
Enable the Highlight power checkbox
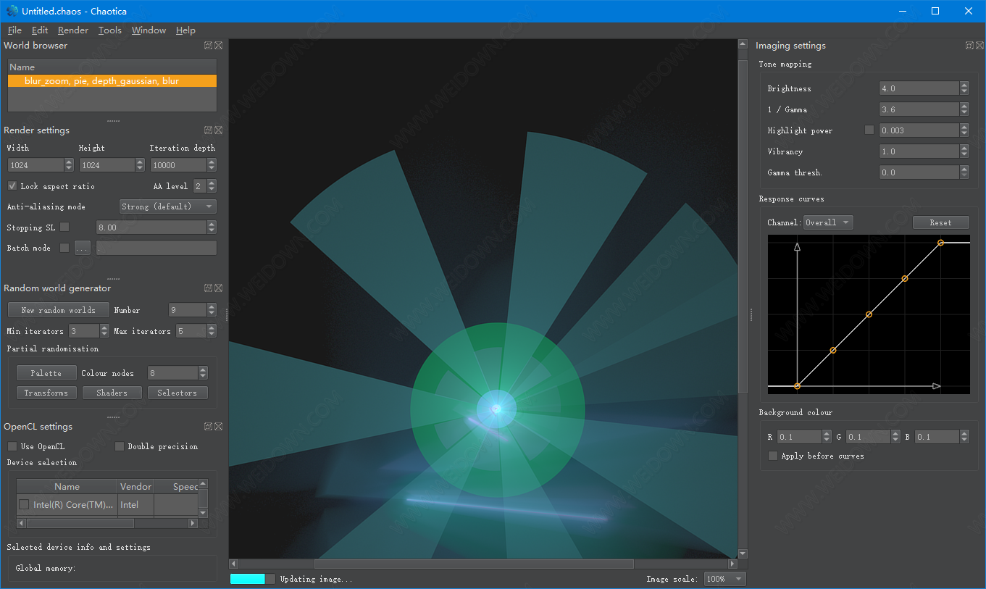[869, 130]
